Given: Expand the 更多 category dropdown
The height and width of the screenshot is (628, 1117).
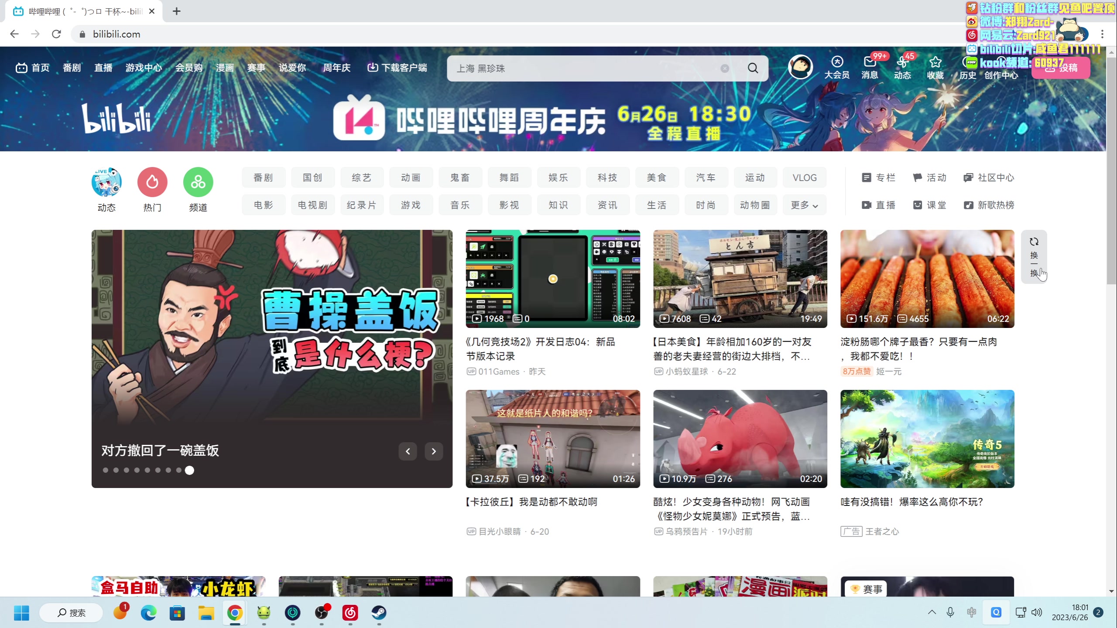Looking at the screenshot, I should tap(804, 205).
